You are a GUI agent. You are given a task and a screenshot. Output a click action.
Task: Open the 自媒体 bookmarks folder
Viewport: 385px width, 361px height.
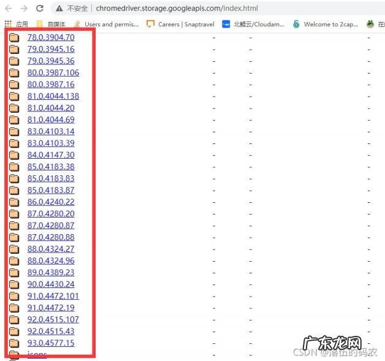[51, 25]
